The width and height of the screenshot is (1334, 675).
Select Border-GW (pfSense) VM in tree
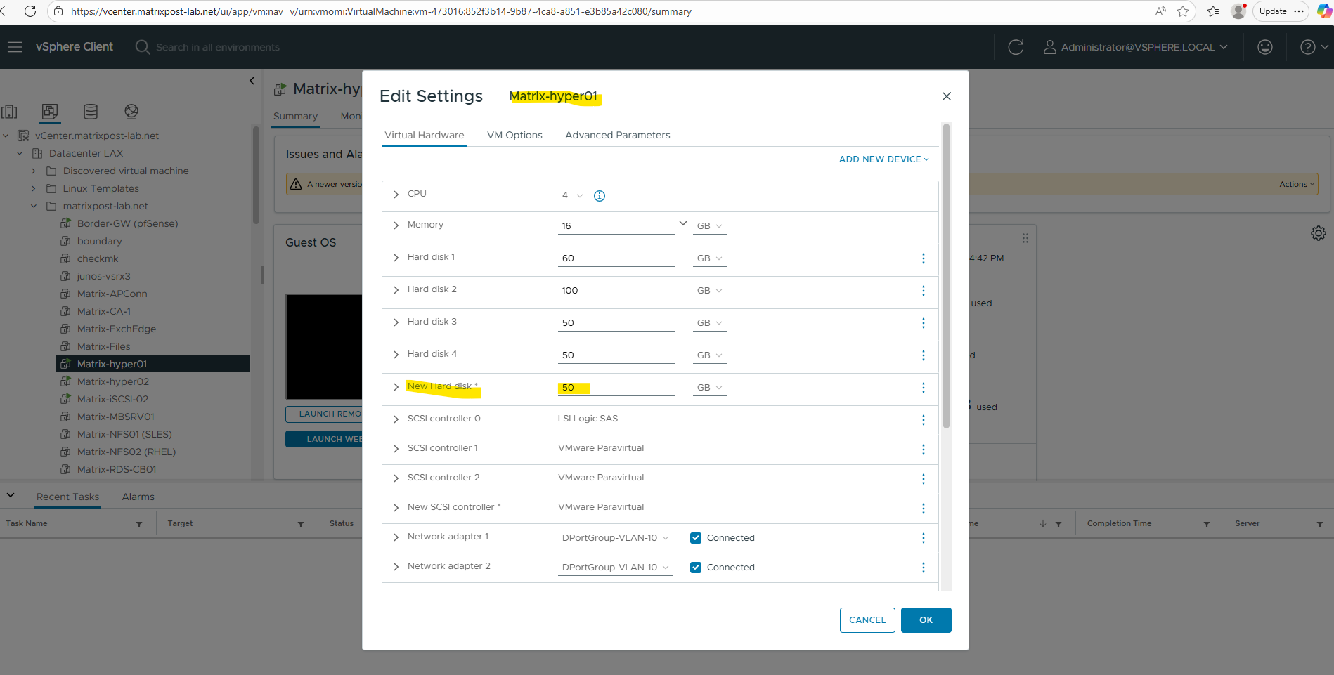(128, 223)
